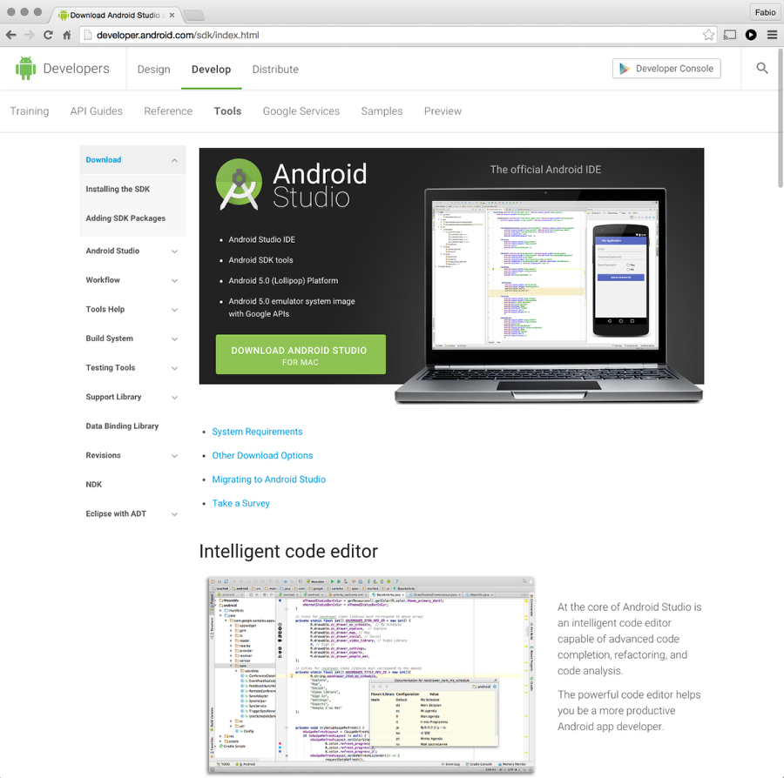The image size is (784, 778).
Task: Open the Samples tab
Action: click(382, 111)
